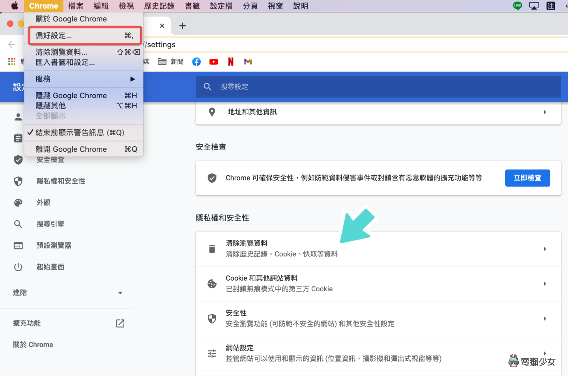Open the 新聞 bookmarks folder

170,61
